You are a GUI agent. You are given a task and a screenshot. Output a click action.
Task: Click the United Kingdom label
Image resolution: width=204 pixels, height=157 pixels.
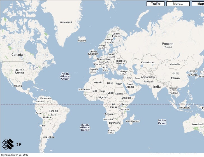[93, 53]
